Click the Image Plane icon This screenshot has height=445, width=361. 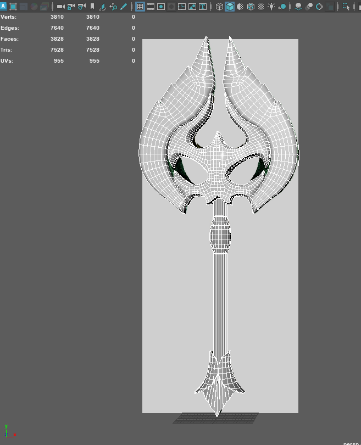pyautogui.click(x=103, y=7)
